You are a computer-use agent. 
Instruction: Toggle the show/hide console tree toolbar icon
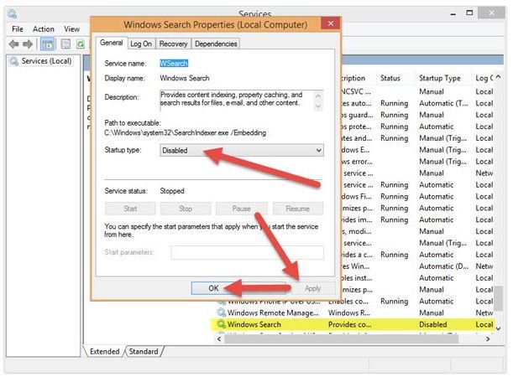47,44
